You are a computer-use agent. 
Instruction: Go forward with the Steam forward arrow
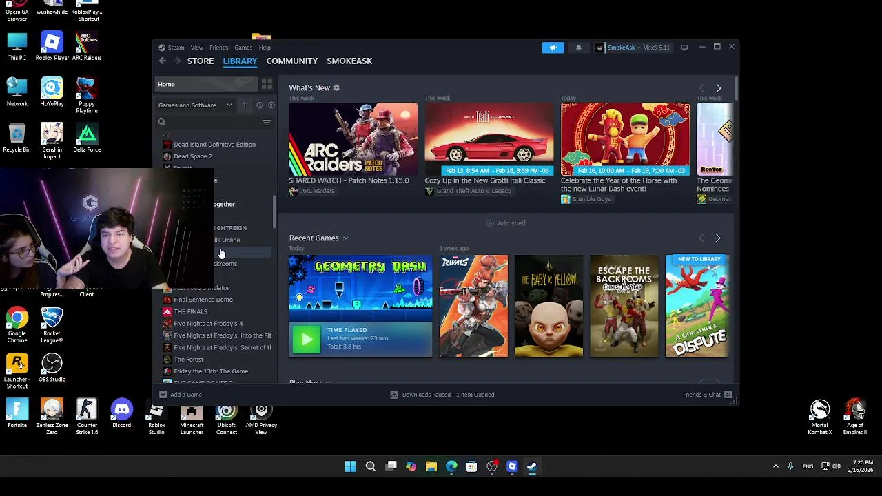coord(177,61)
